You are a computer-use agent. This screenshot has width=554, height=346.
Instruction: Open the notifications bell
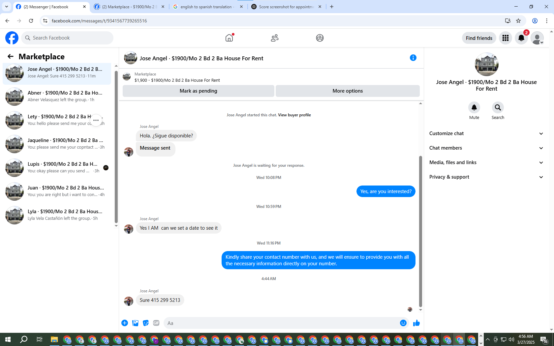(521, 38)
